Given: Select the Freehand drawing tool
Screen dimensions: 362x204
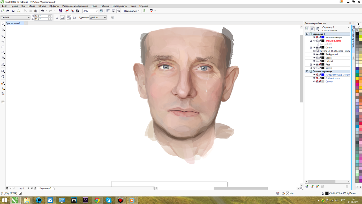Looking at the screenshot, I should click(3, 36).
